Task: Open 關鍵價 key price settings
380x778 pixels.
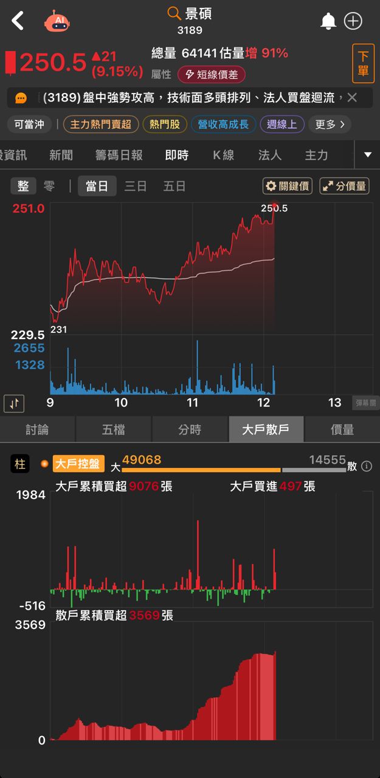Action: [287, 186]
